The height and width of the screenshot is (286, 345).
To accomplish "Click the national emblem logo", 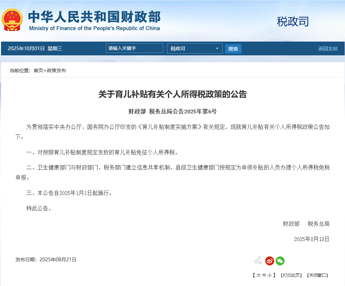I will (x=12, y=20).
